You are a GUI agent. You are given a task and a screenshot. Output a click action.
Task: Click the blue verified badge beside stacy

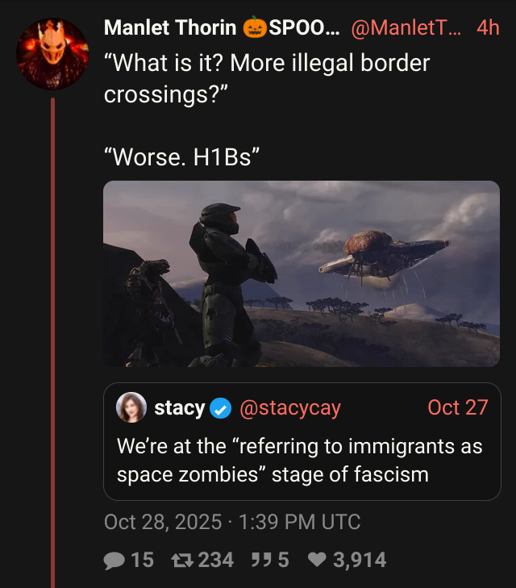coord(220,408)
